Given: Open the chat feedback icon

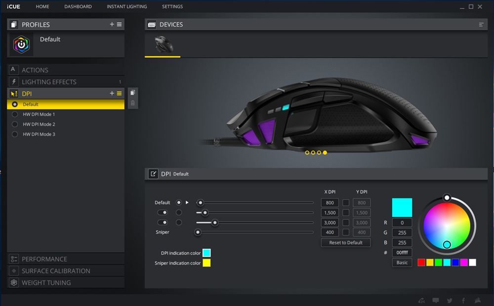Looking at the screenshot, I should click(436, 301).
